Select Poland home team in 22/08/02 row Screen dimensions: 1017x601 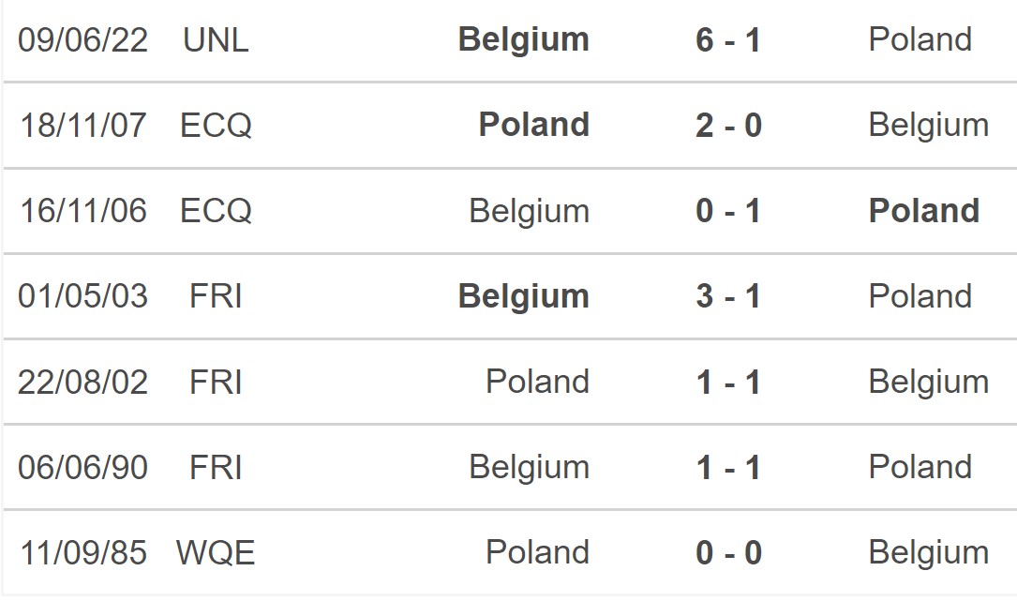click(538, 382)
